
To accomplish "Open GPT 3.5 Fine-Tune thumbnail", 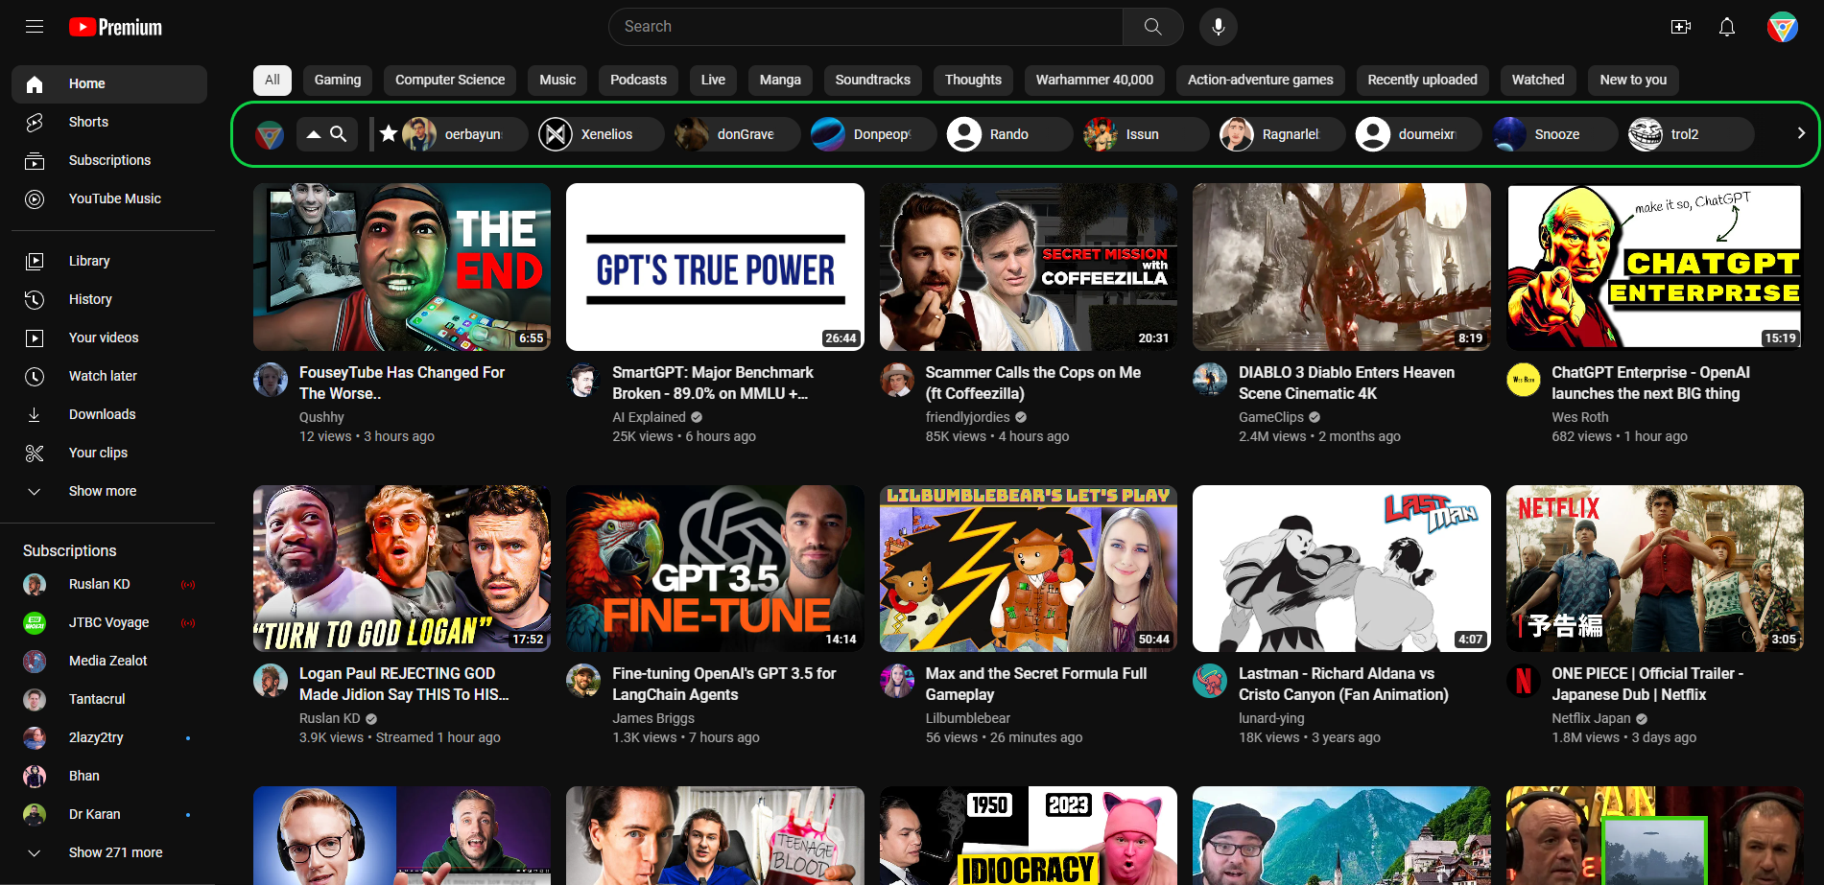I will click(x=715, y=569).
